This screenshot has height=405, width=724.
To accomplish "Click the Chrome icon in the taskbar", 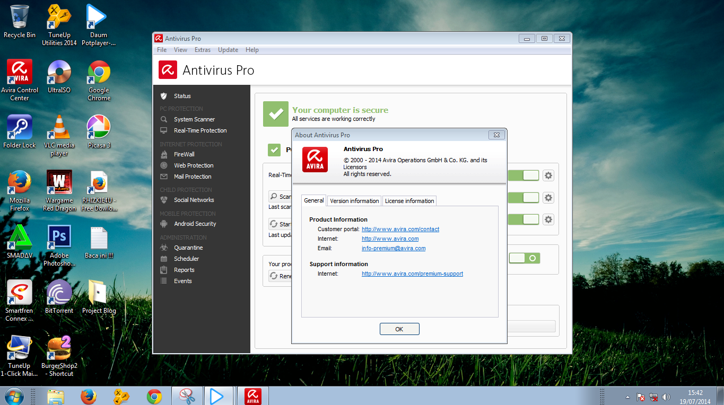I will (x=154, y=396).
